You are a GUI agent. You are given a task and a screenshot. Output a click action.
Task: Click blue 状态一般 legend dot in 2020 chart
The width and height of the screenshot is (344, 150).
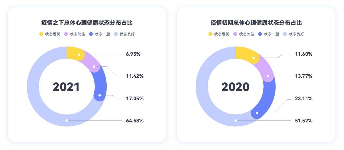tap(260, 34)
